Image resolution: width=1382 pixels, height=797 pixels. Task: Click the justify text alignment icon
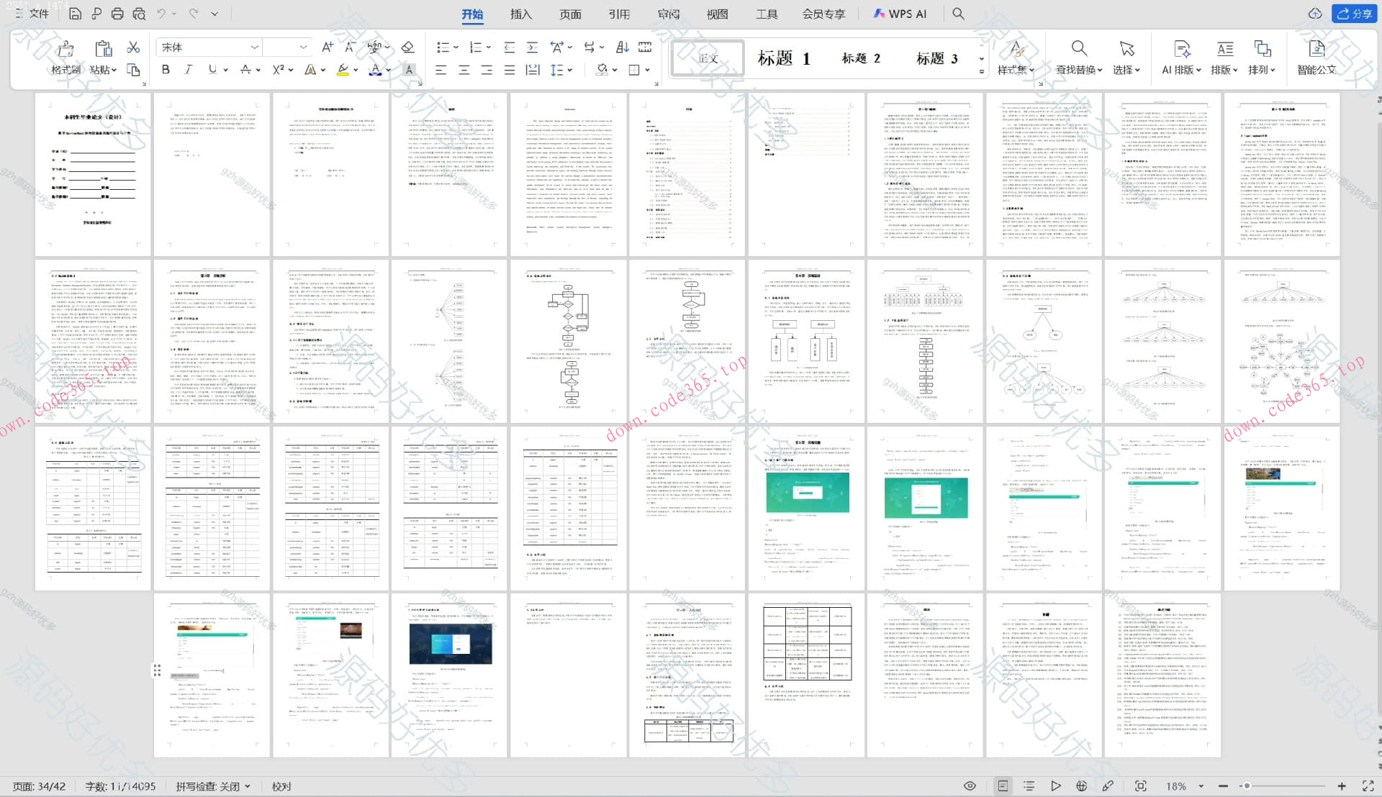point(510,70)
